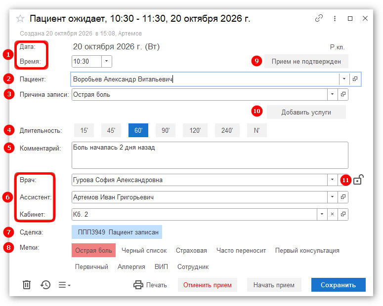Copy link to this appointment
This screenshot has width=383, height=306.
click(x=319, y=18)
